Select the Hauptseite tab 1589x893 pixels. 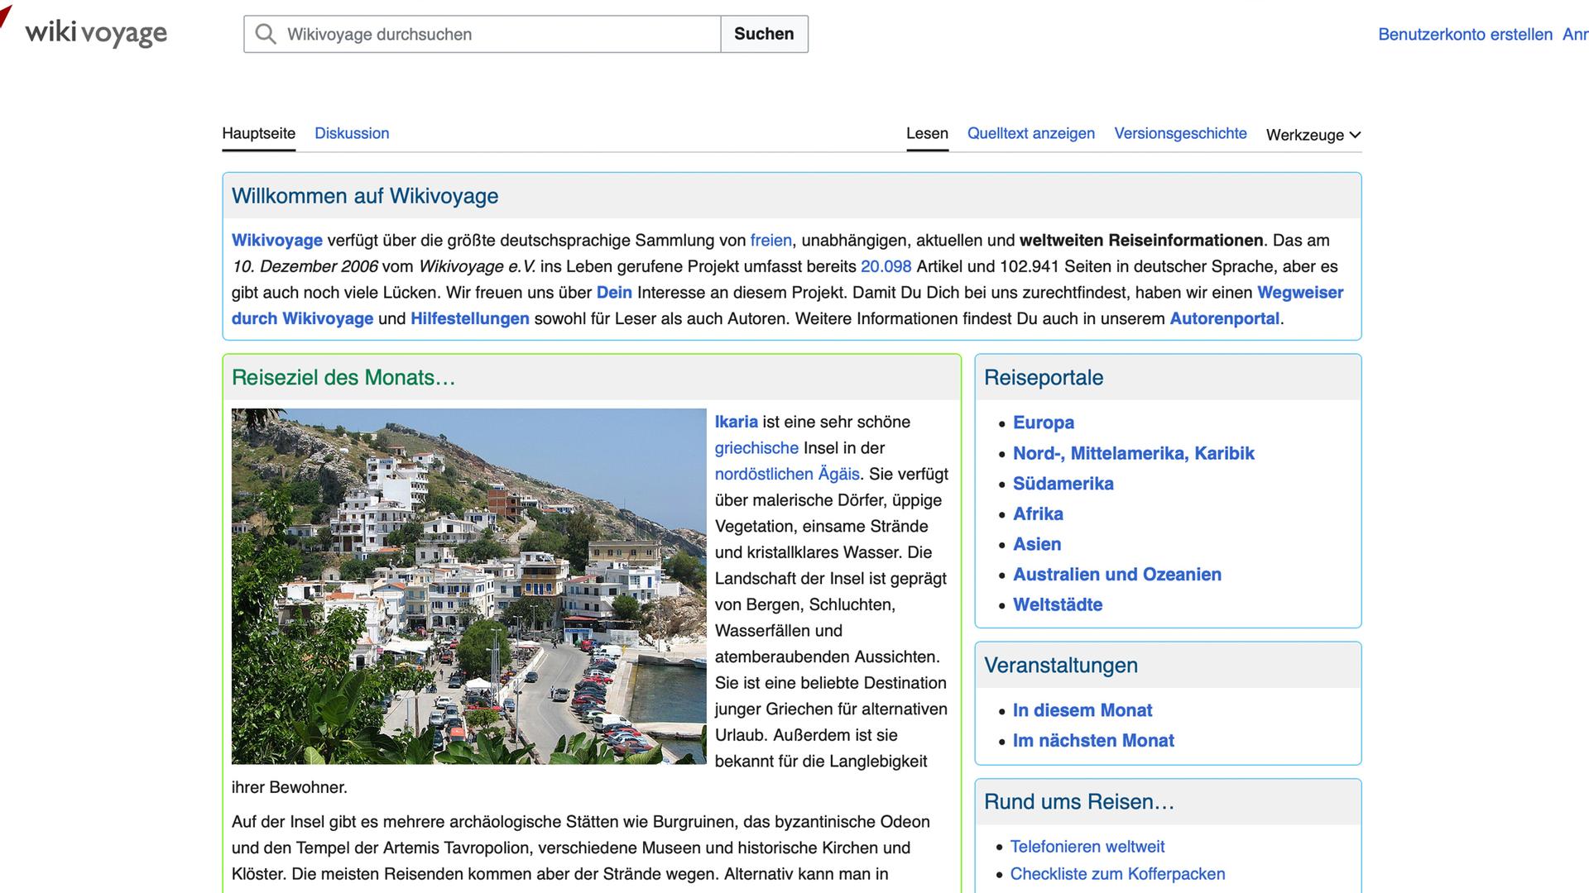coord(258,133)
